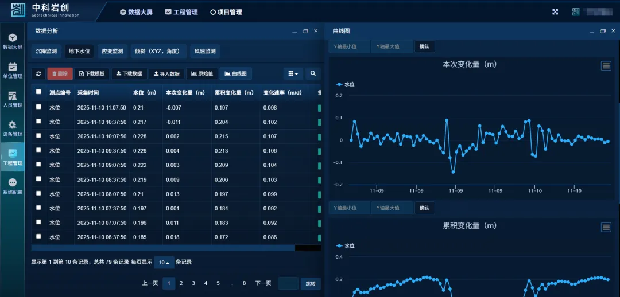
Task: Switch to 沉降监测 tab
Action: point(46,52)
